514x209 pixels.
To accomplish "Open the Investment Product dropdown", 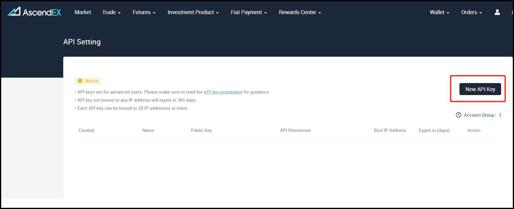I will point(193,12).
